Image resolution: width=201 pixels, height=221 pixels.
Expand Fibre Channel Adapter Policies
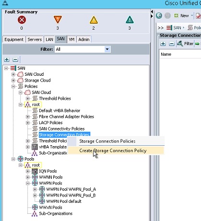click(28, 116)
